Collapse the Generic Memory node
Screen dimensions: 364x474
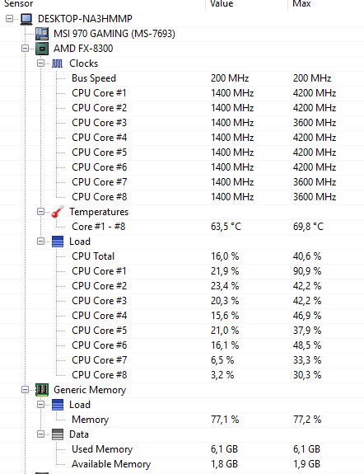25,390
